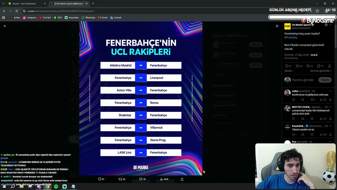Open Spotify from the taskbar

(x=56, y=187)
